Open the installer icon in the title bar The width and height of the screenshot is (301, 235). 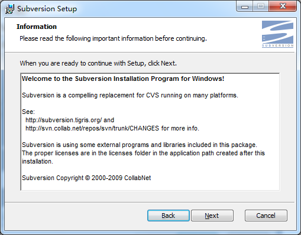[9, 9]
